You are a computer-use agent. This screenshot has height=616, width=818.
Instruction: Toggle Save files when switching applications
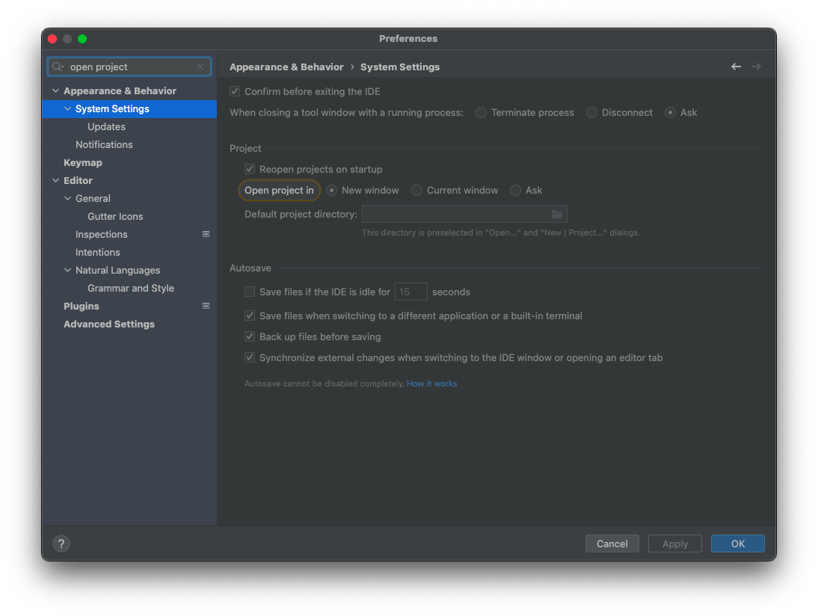click(x=250, y=315)
